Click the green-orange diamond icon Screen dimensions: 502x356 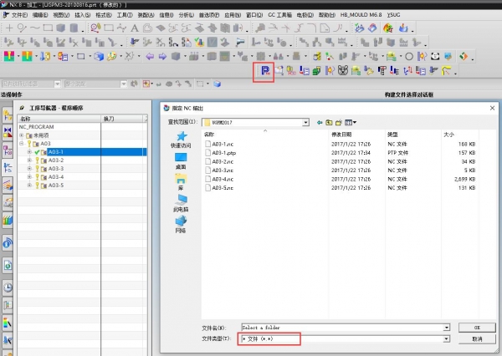click(463, 57)
